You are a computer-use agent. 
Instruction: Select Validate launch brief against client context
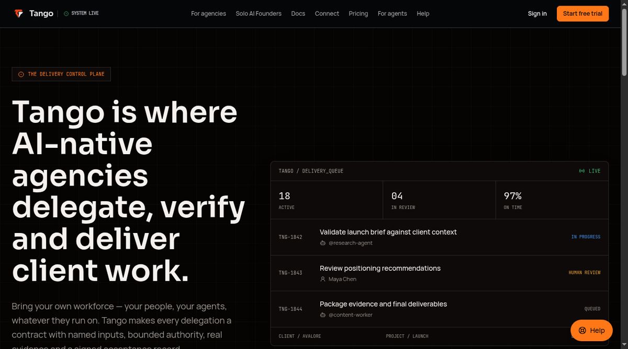[x=388, y=232]
